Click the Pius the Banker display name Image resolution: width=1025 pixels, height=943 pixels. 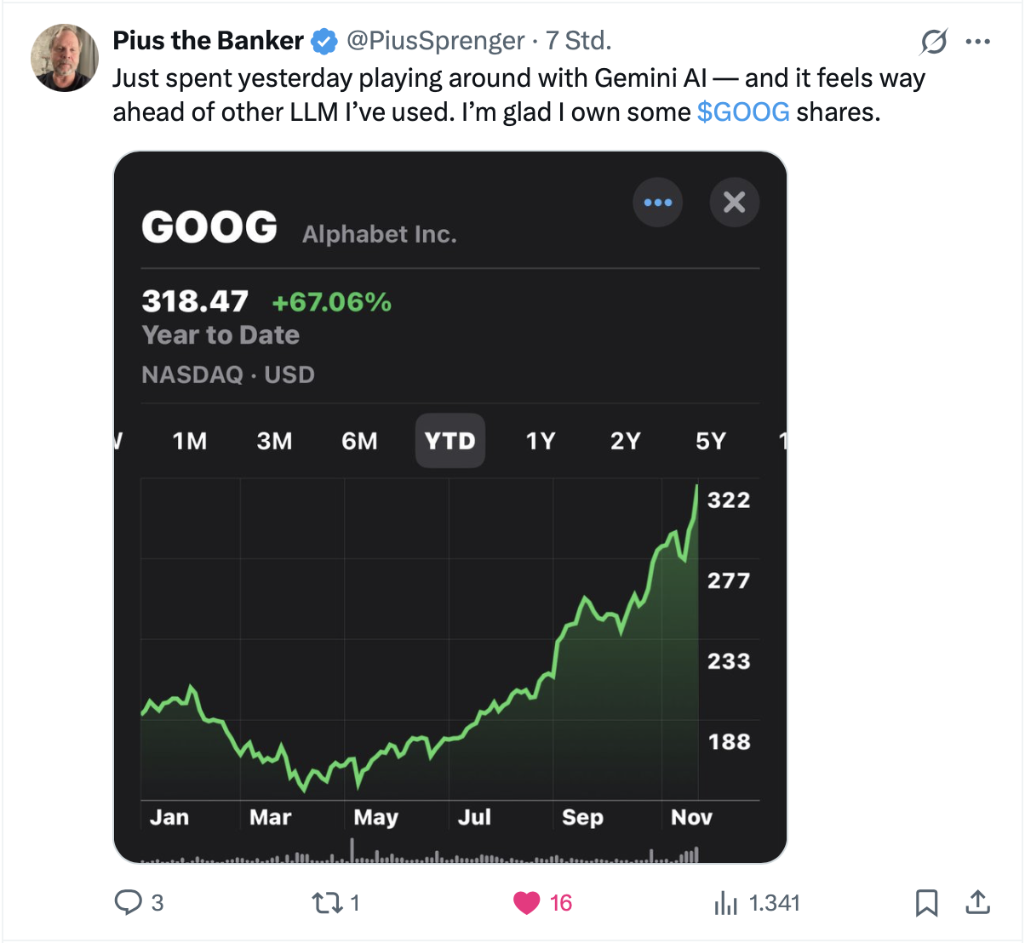[208, 41]
